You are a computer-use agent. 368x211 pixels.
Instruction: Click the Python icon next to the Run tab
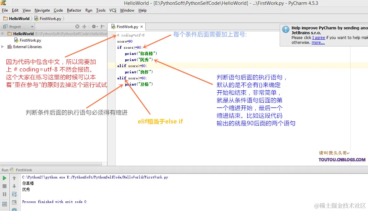[11, 170]
